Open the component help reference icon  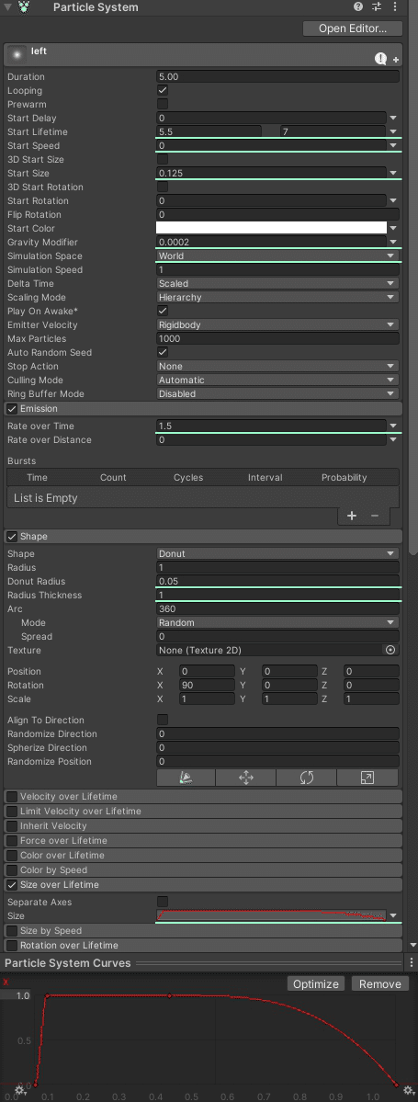[x=358, y=7]
